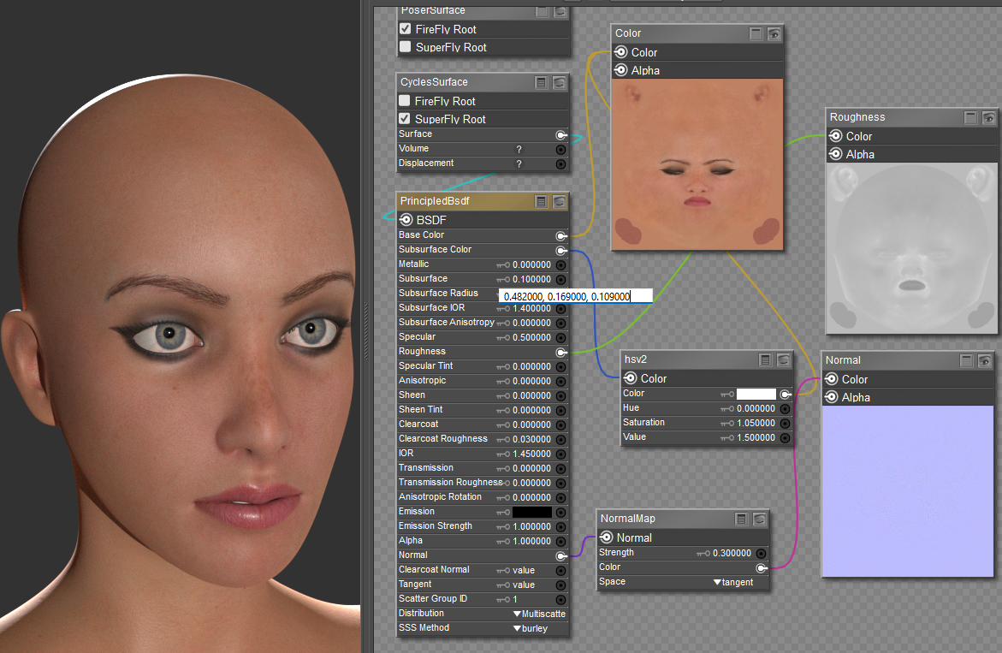
Task: Open the SSS Method dropdown
Action: click(x=530, y=628)
